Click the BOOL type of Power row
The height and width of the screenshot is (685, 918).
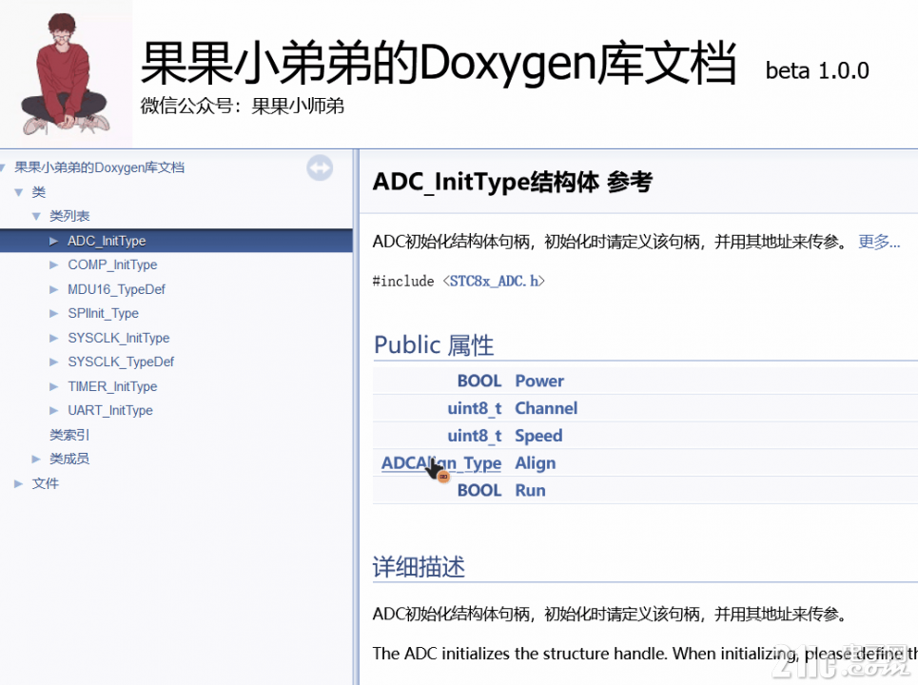pyautogui.click(x=479, y=382)
